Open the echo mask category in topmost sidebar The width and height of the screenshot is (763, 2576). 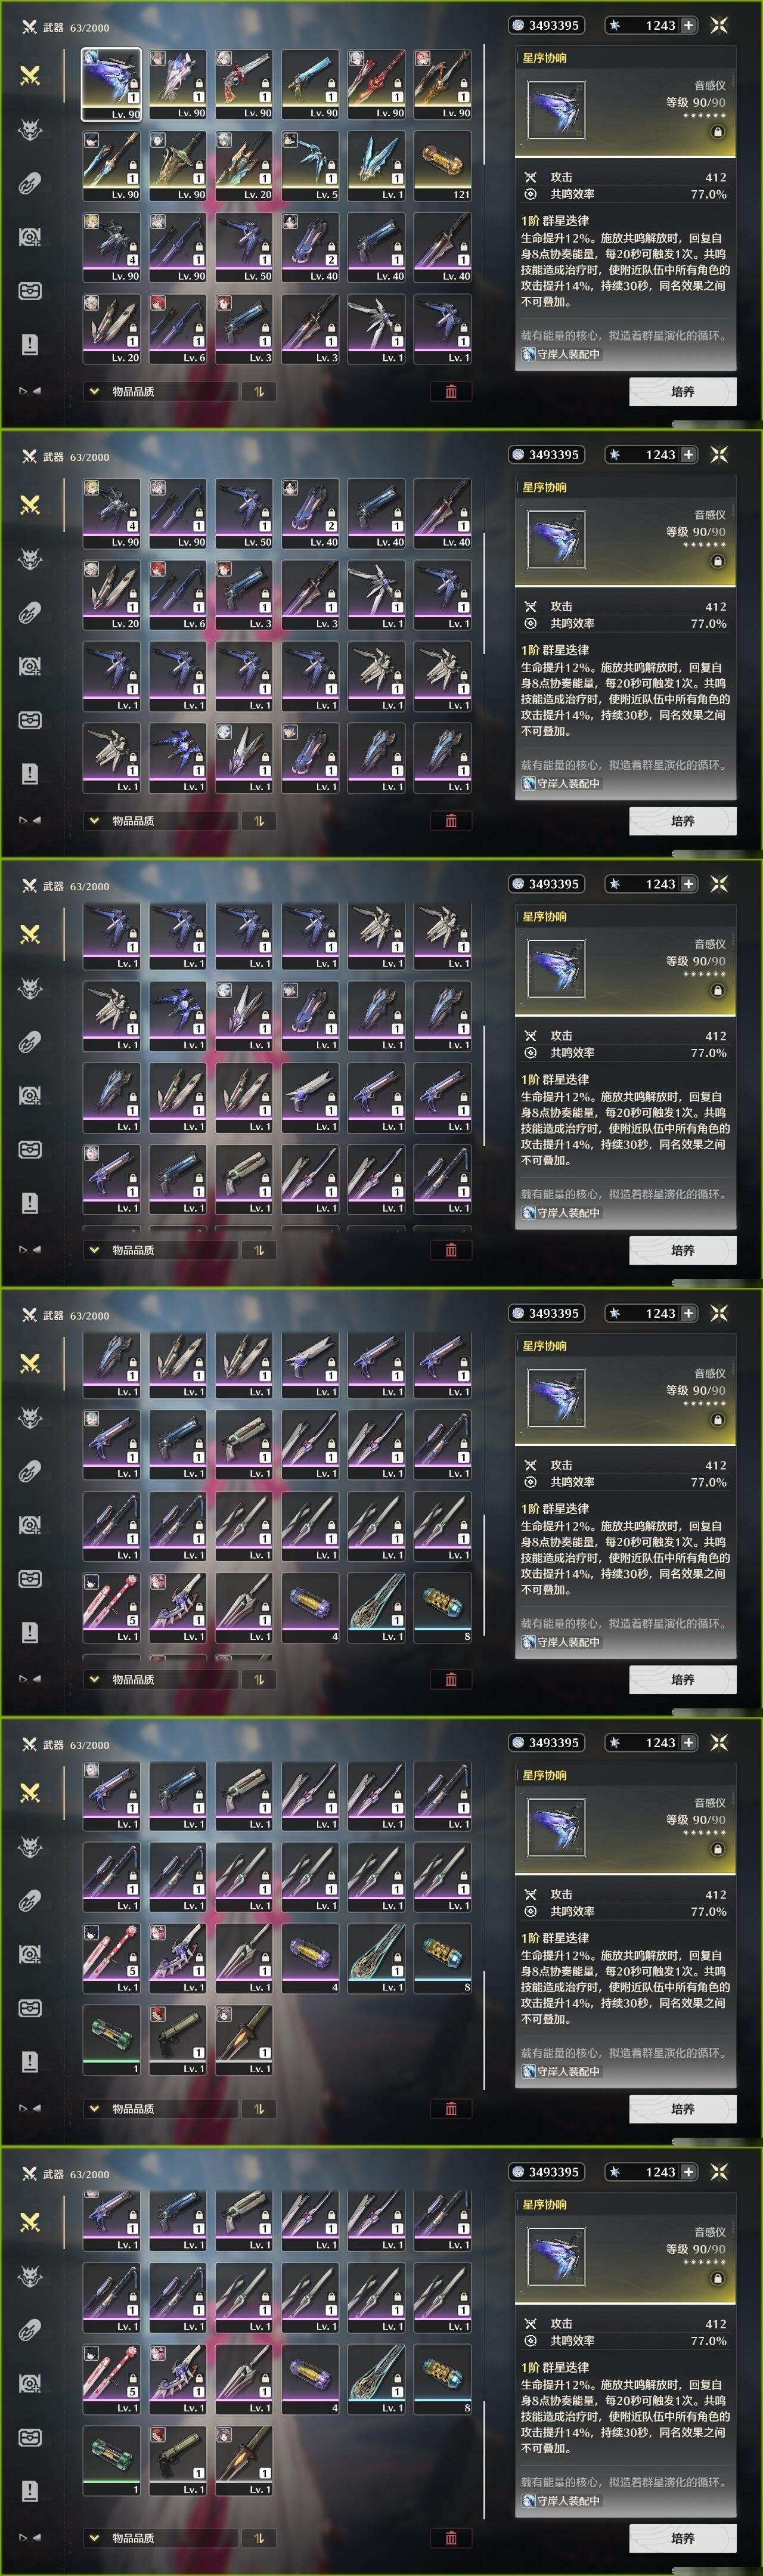coord(30,129)
